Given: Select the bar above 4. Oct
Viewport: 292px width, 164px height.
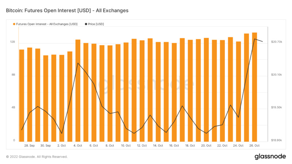Looking at the screenshot, I should point(78,90).
